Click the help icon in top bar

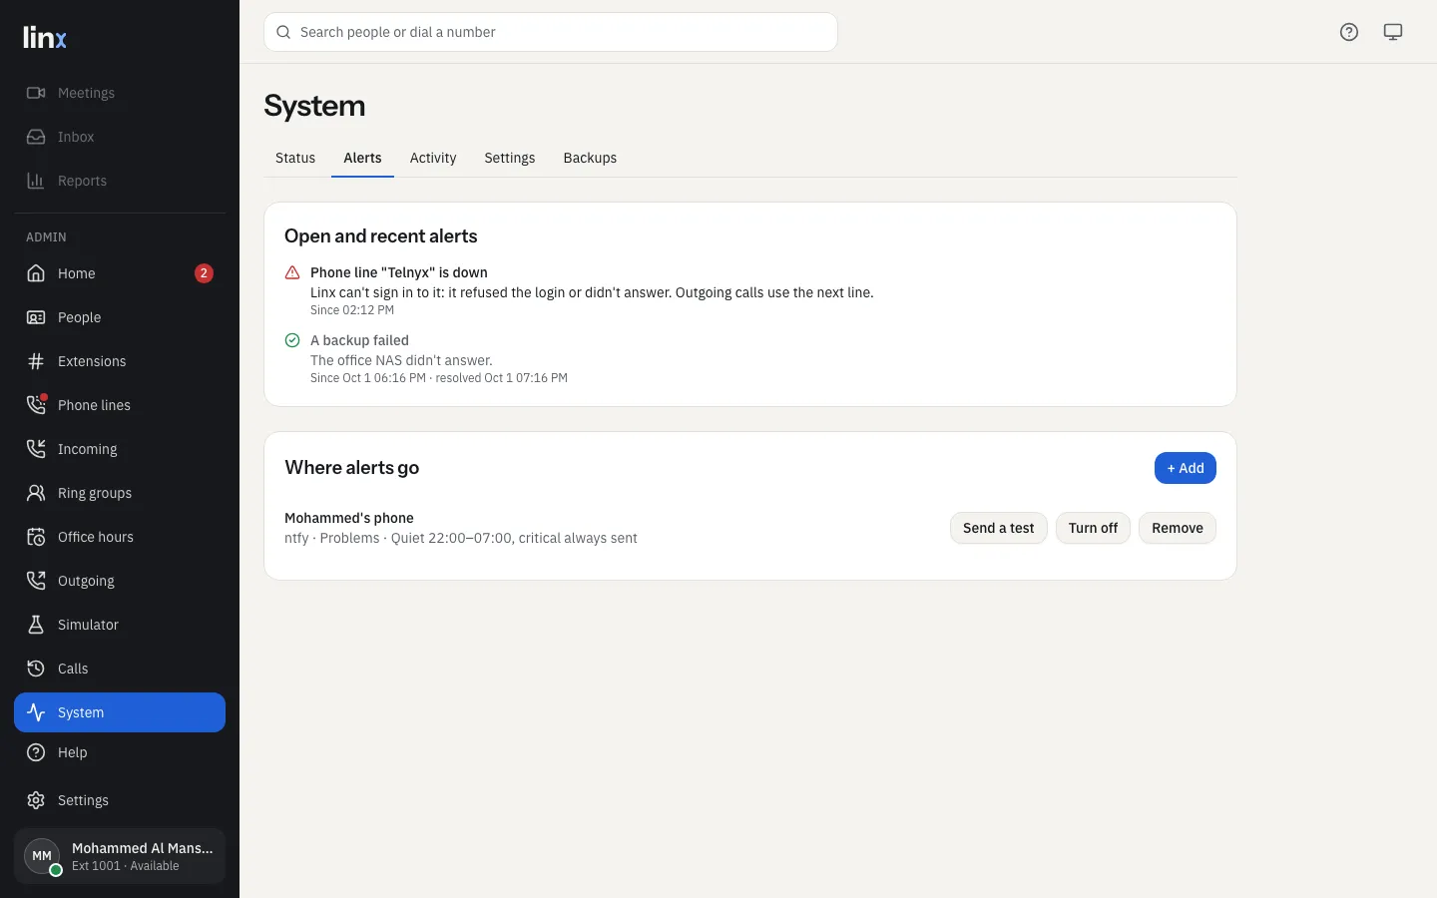1349,32
